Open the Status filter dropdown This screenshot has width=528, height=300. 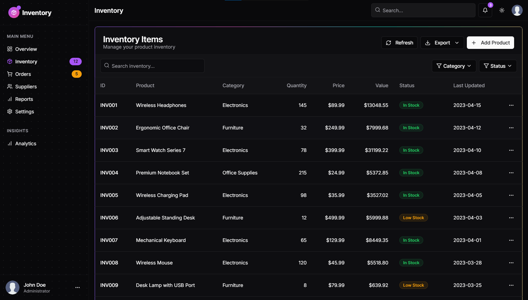click(498, 66)
